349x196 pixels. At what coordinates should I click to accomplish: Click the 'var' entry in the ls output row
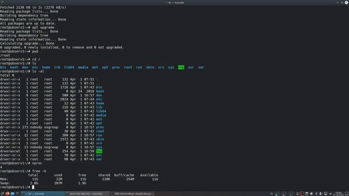[201, 68]
